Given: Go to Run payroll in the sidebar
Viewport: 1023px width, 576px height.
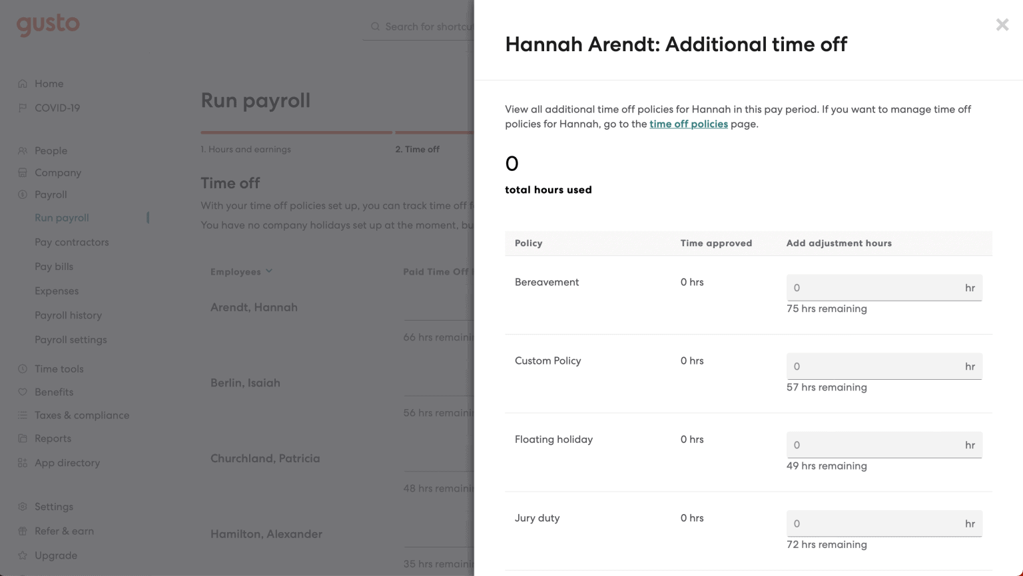Looking at the screenshot, I should 61,217.
